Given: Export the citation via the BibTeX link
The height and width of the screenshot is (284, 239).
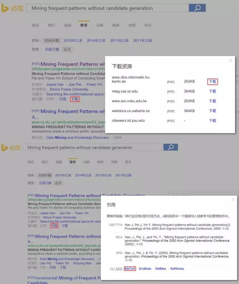Looking at the screenshot, I should point(130,269).
